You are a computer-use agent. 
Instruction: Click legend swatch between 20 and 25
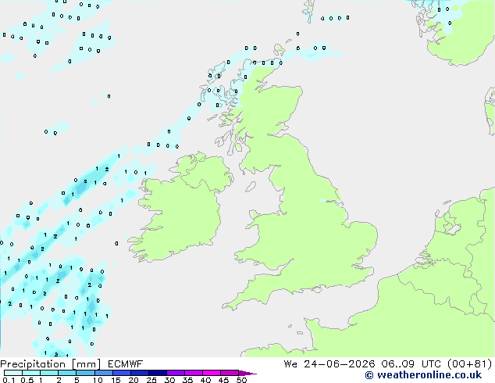[139, 373]
